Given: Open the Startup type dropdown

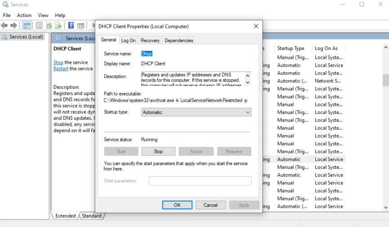Looking at the screenshot, I should pyautogui.click(x=196, y=112).
